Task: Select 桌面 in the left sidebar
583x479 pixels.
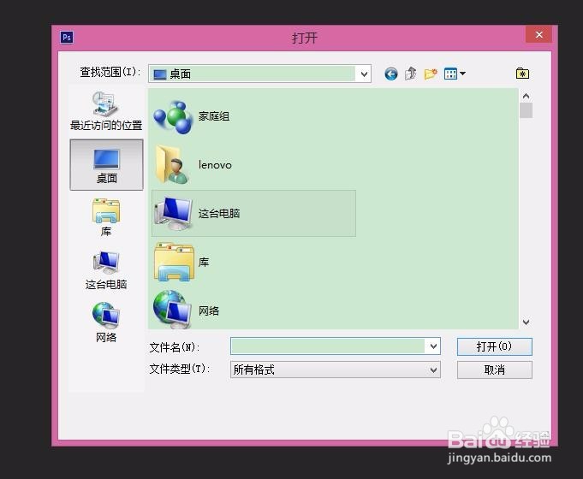Action: click(106, 164)
